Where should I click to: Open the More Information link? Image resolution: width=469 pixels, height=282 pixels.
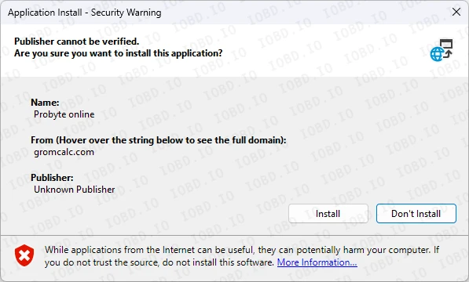tap(317, 262)
